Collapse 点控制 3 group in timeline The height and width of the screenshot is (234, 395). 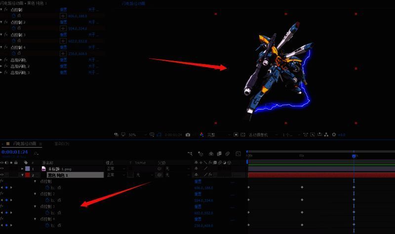35,206
